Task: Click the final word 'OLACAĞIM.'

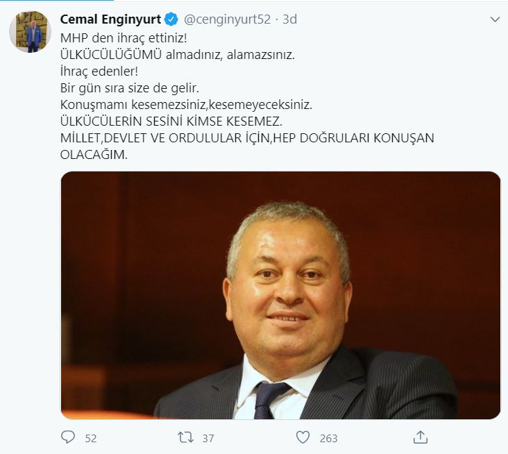Action: click(x=94, y=155)
